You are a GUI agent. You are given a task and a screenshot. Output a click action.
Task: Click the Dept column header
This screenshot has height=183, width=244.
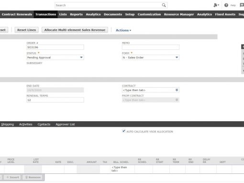(222, 162)
